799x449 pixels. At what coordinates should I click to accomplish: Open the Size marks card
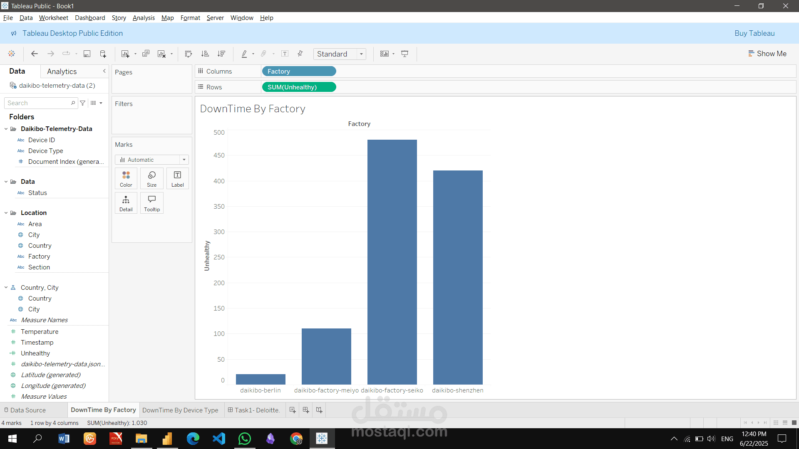click(x=152, y=179)
